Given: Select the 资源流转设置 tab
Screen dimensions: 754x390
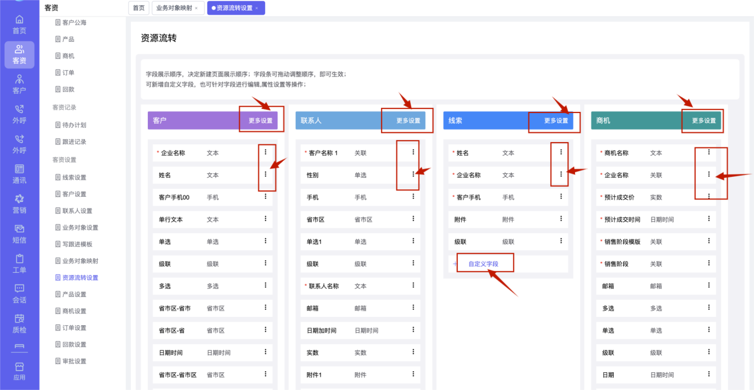Looking at the screenshot, I should pos(234,8).
